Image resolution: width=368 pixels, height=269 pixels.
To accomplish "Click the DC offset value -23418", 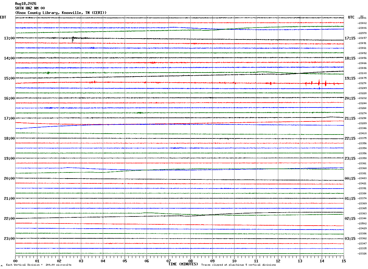I will click(x=362, y=133).
